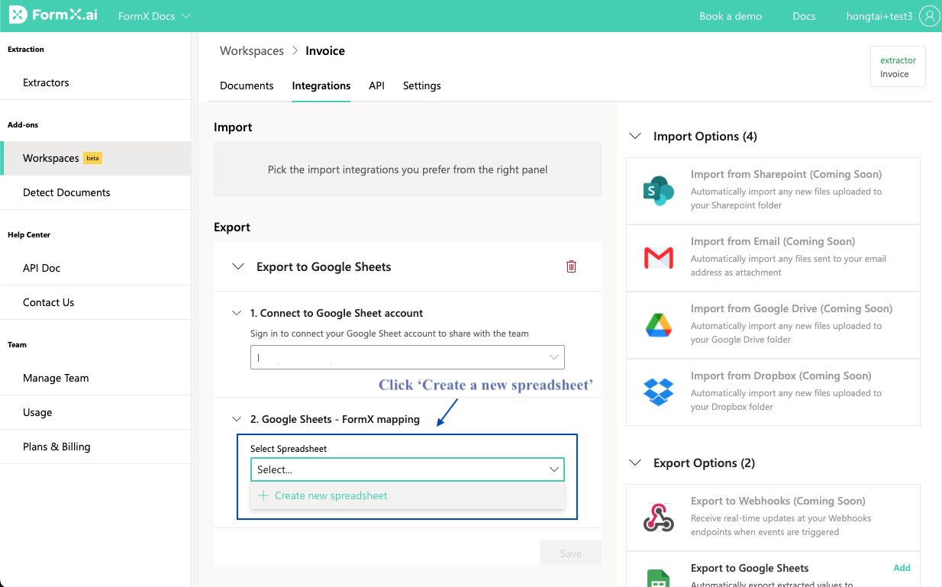Click the Webhooks export icon
942x587 pixels.
[x=658, y=518]
